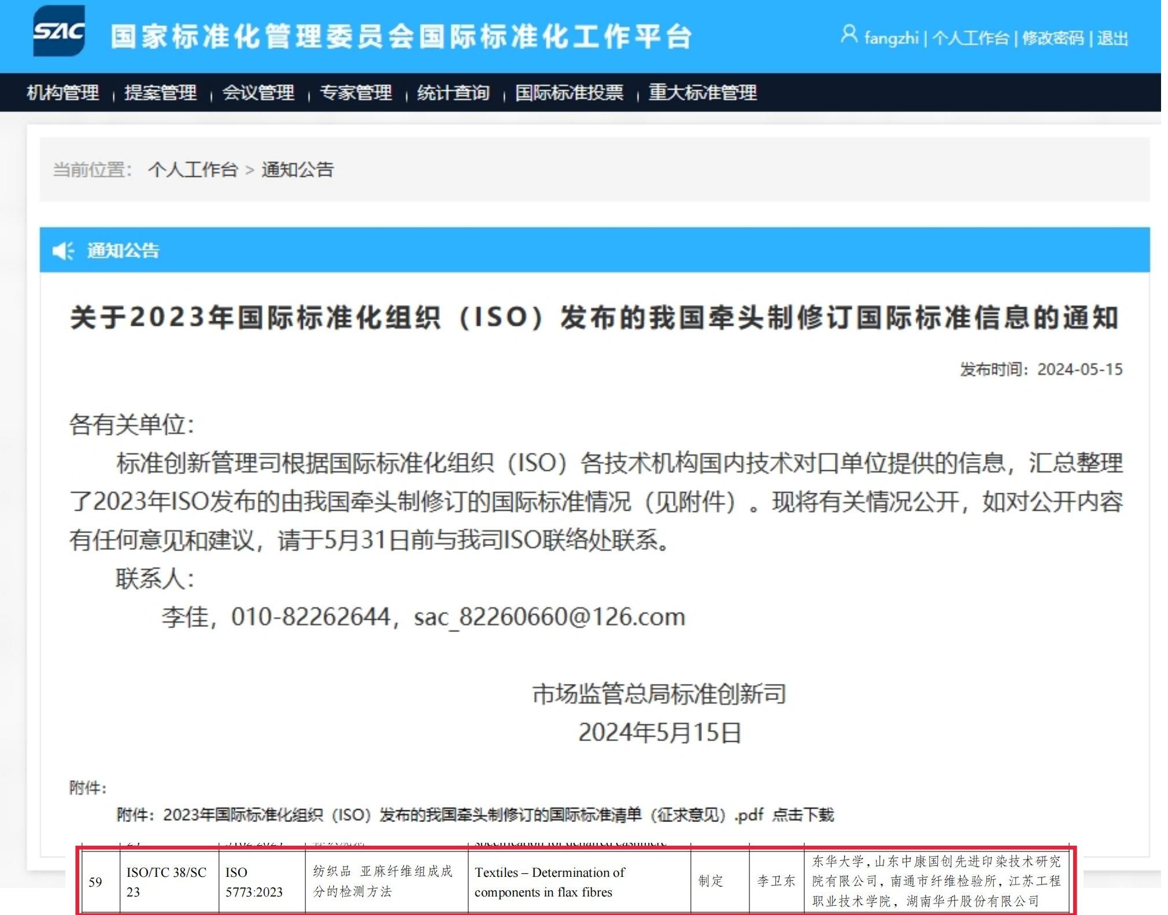Open 个人工作台 link in header
This screenshot has height=915, width=1168.
(970, 38)
